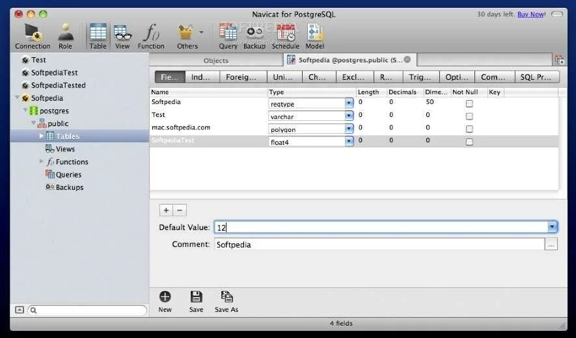Viewport: 576px width, 338px height.
Task: Open the Model toolbar icon
Action: 315,36
